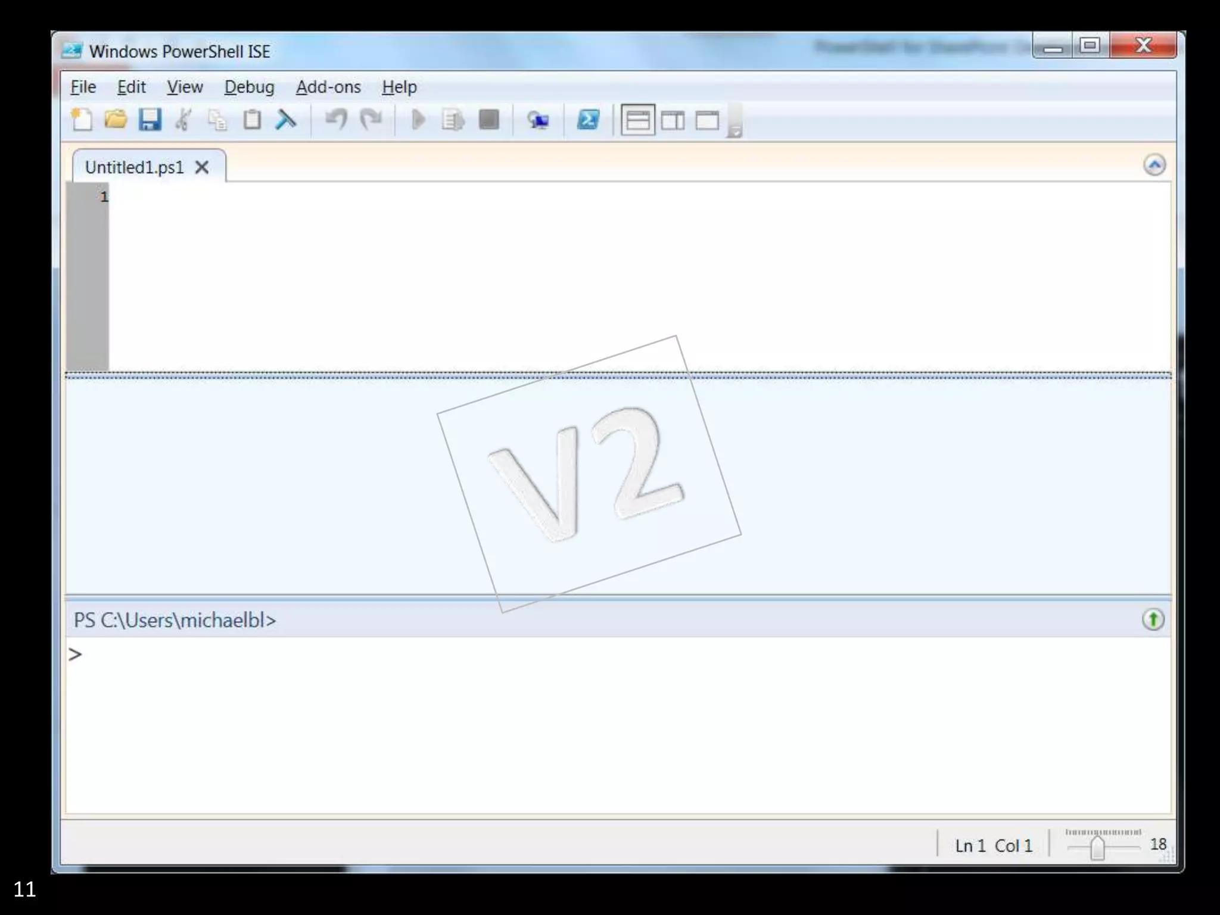Open toolbar overflow options dropdown
The height and width of the screenshot is (915, 1220).
pos(735,122)
